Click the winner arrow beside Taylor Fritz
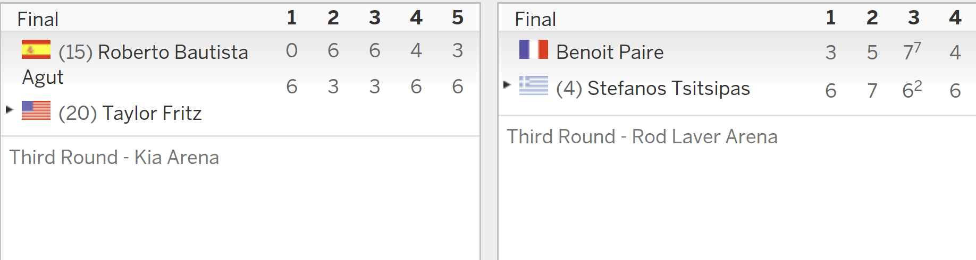976x260 pixels. [10, 109]
